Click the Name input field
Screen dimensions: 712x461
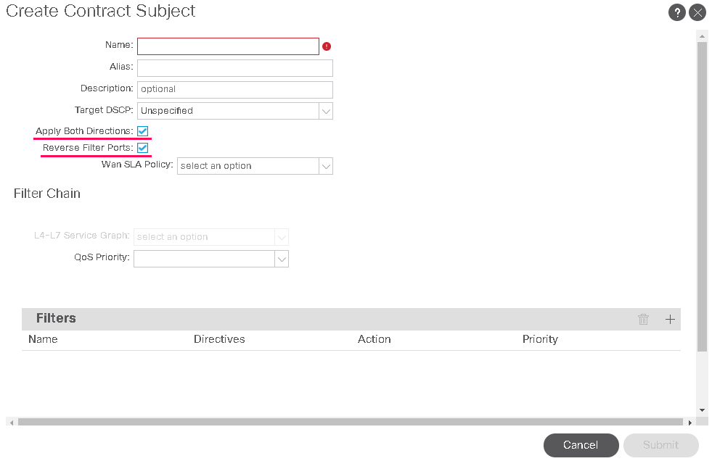(x=228, y=46)
